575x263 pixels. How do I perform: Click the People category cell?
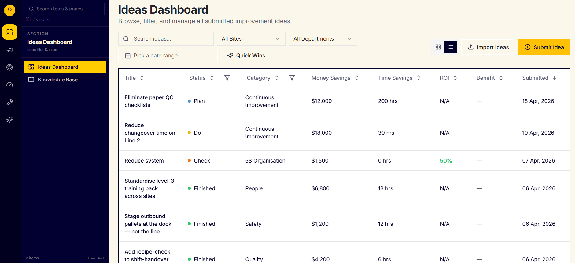[x=254, y=188]
